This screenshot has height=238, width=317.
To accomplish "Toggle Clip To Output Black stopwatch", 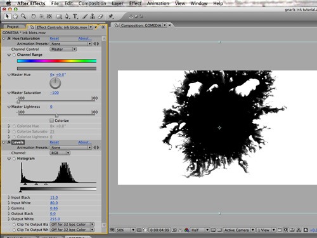I will click(14, 224).
